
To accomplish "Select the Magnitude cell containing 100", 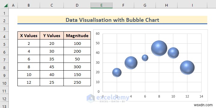I will point(77,43).
